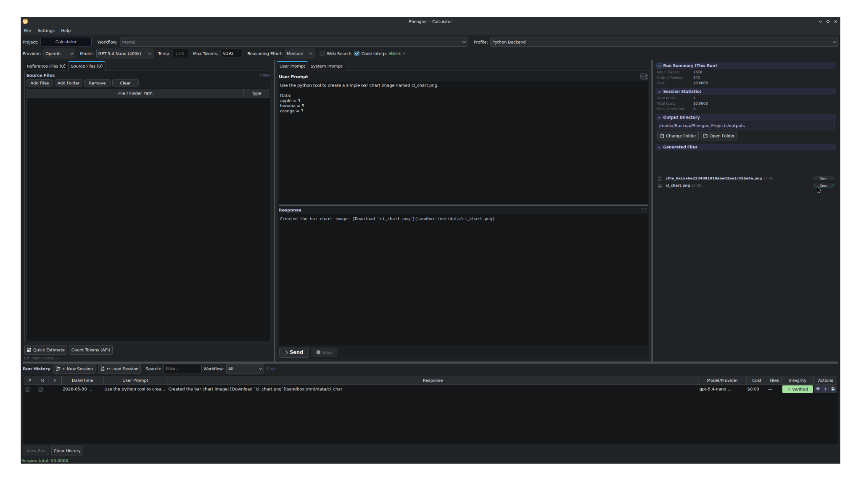Save the run via floppy-disk icon
The height and width of the screenshot is (488, 861).
tap(833, 389)
